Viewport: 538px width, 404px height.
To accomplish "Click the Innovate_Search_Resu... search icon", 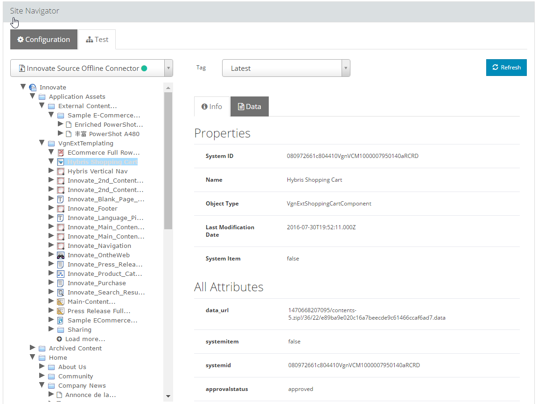I will click(x=61, y=292).
